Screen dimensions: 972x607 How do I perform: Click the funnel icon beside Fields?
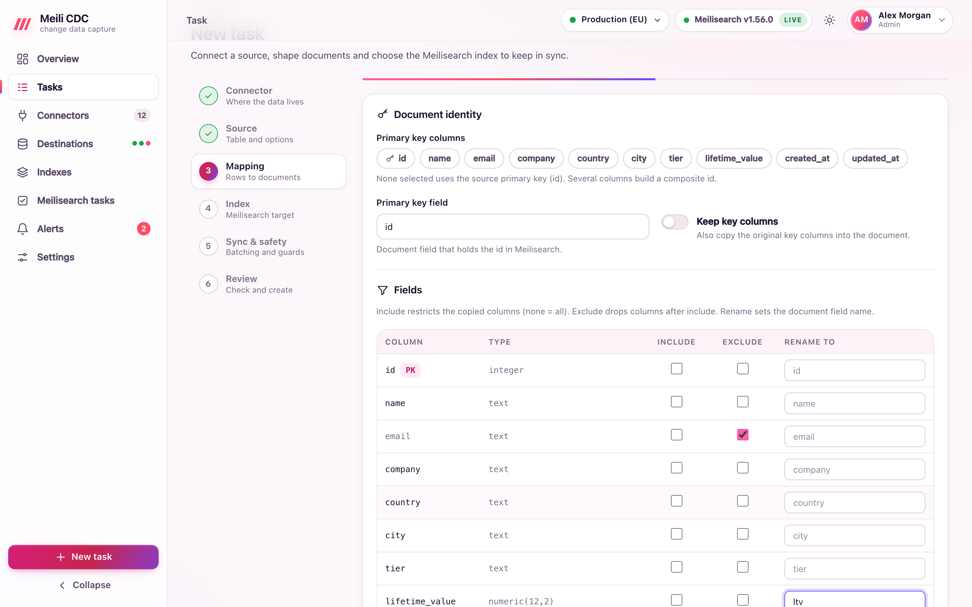click(x=383, y=290)
